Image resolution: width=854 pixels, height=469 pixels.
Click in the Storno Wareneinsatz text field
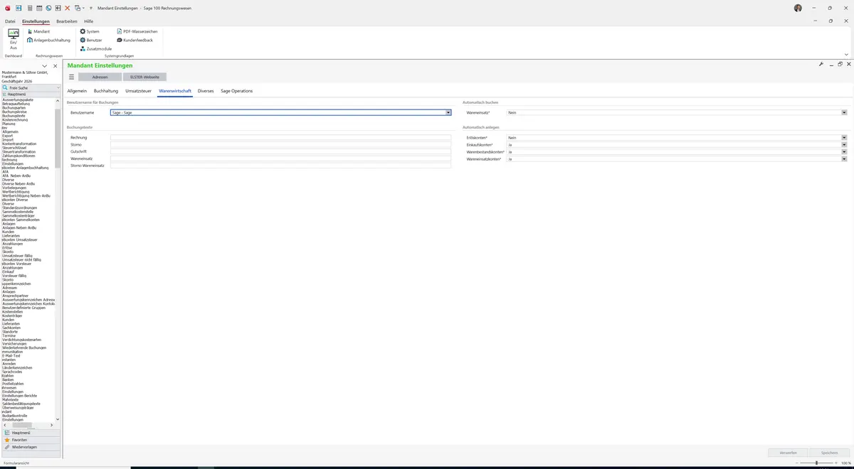280,165
